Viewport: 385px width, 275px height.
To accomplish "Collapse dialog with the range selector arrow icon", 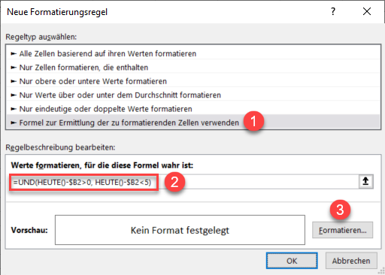I will tap(366, 181).
